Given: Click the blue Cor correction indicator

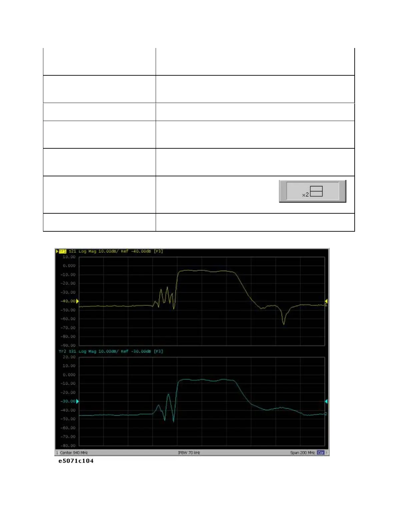Looking at the screenshot, I should (x=321, y=453).
